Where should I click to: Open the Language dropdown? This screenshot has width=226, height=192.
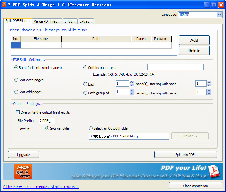220,15
